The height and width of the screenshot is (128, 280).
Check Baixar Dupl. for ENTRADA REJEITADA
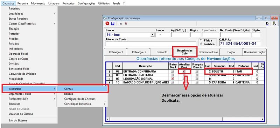pyautogui.click(x=173, y=75)
